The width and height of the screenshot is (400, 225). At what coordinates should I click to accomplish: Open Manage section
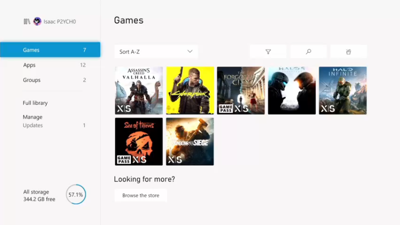32,117
